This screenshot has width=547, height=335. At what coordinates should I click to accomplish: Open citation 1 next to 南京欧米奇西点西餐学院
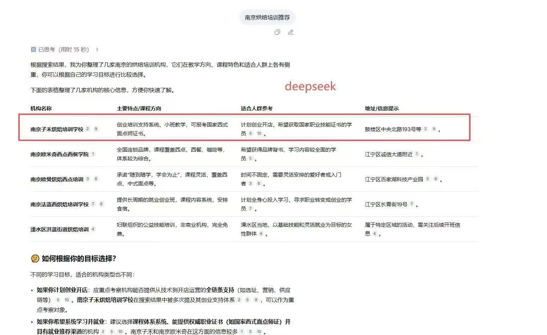[93, 154]
